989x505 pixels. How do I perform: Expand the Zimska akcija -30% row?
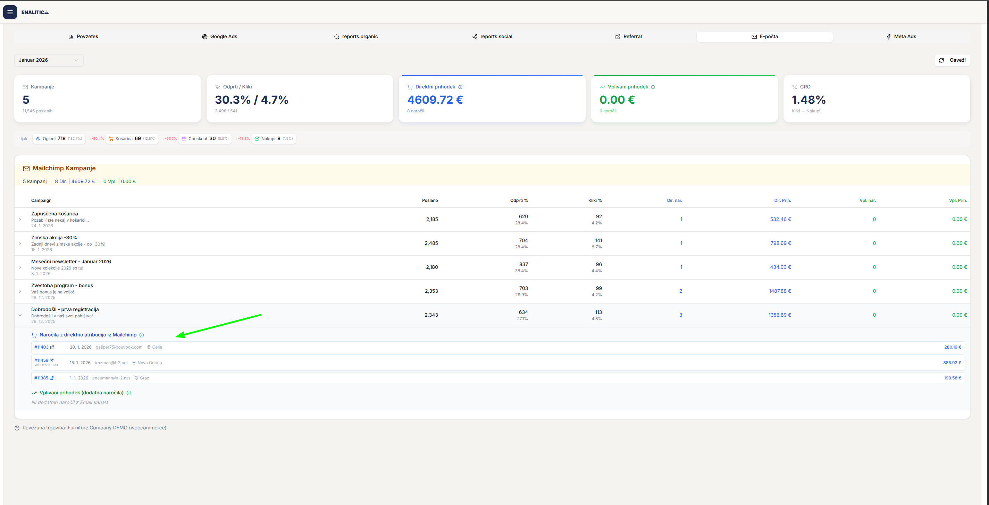point(20,244)
